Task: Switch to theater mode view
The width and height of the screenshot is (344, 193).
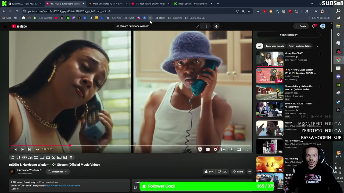Action: click(239, 149)
